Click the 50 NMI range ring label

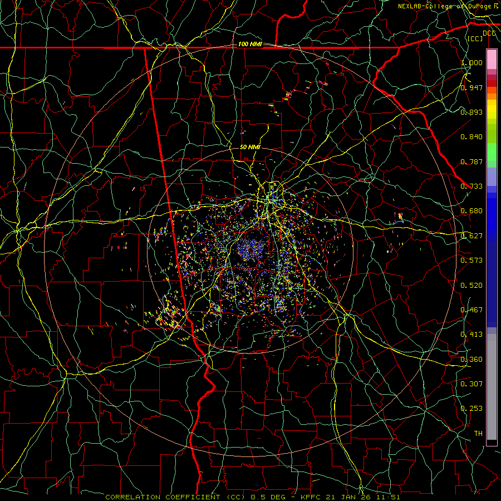pos(250,147)
